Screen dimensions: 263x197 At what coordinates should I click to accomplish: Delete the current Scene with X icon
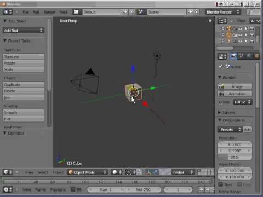coord(196,12)
